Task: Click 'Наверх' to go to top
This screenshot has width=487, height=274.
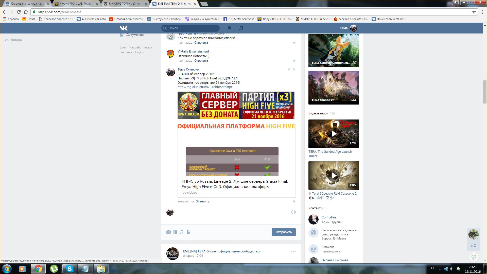Action: click(14, 40)
